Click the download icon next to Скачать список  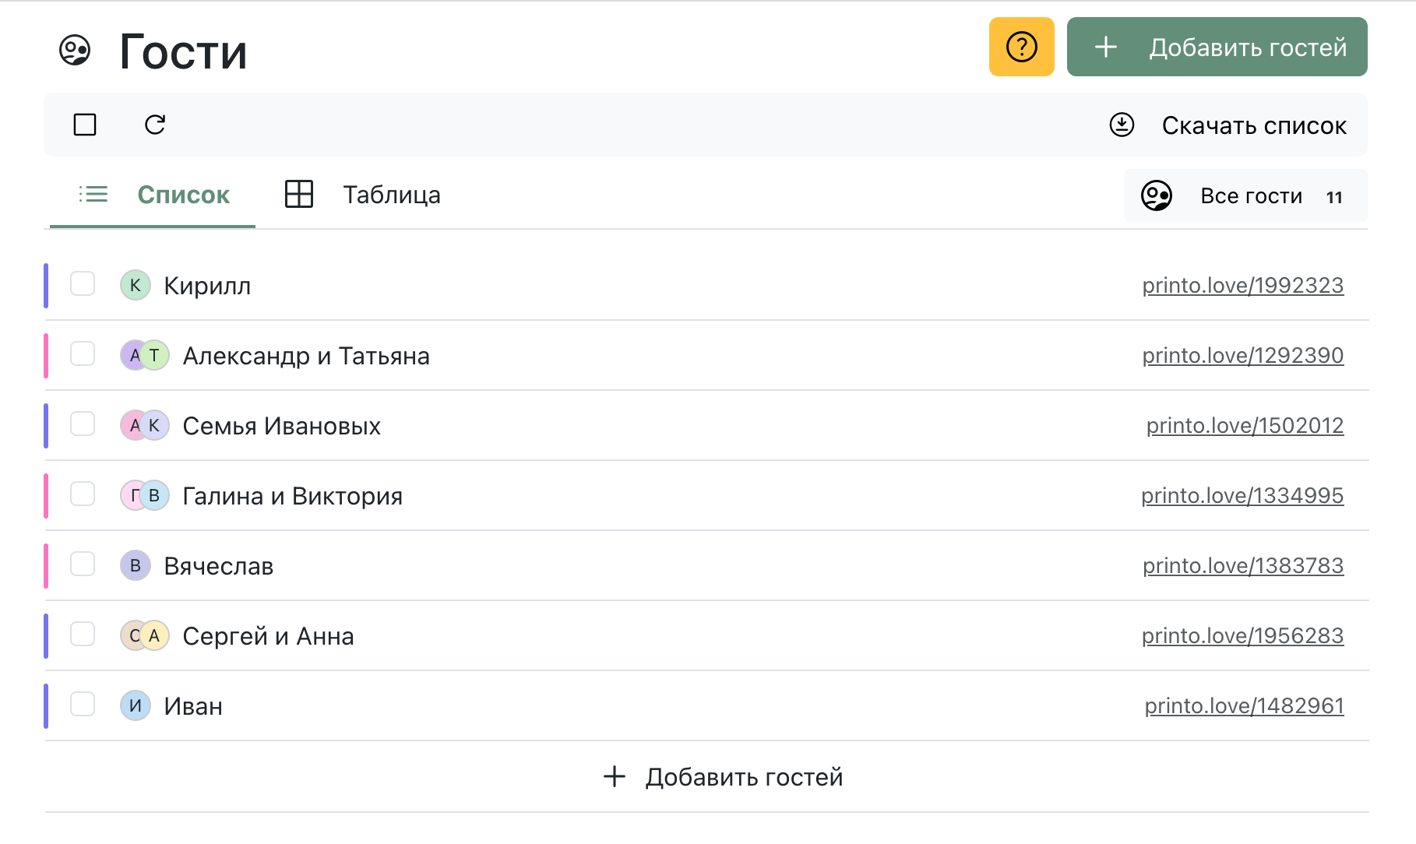(x=1122, y=125)
